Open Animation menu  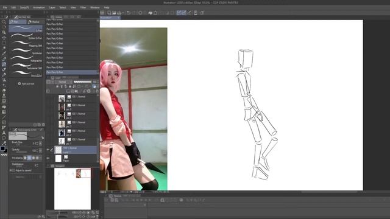point(39,7)
